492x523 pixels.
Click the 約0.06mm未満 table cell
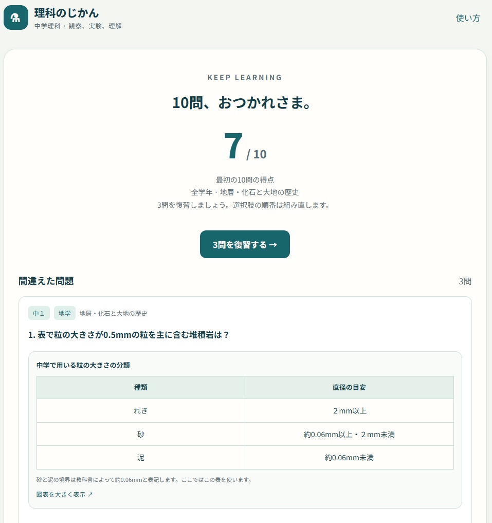click(x=349, y=457)
